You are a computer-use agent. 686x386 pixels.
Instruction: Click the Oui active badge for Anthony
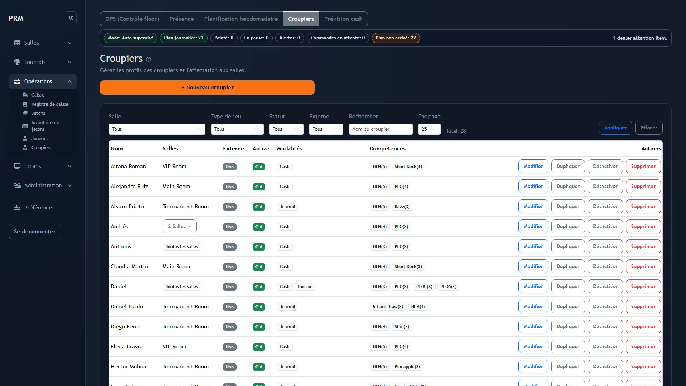pos(259,247)
